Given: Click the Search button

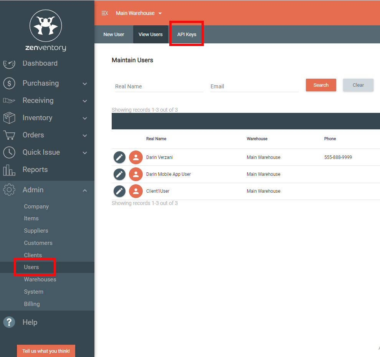Looking at the screenshot, I should click(321, 85).
